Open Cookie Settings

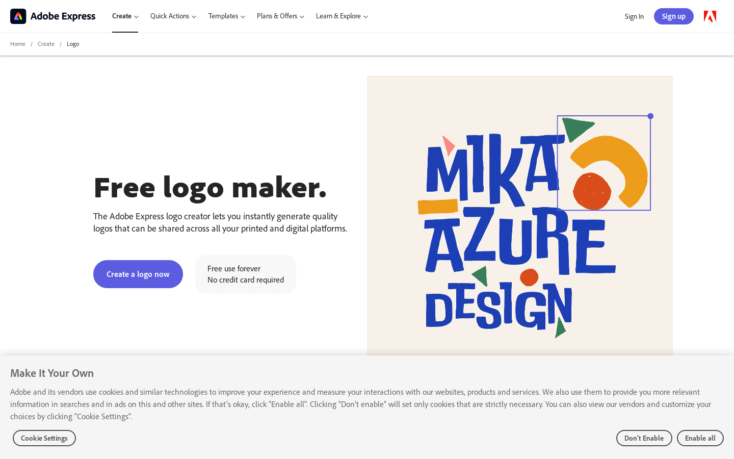(44, 438)
